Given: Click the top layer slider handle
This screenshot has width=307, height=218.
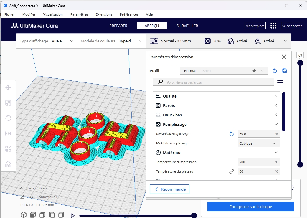Looking at the screenshot, I should pyautogui.click(x=300, y=63).
